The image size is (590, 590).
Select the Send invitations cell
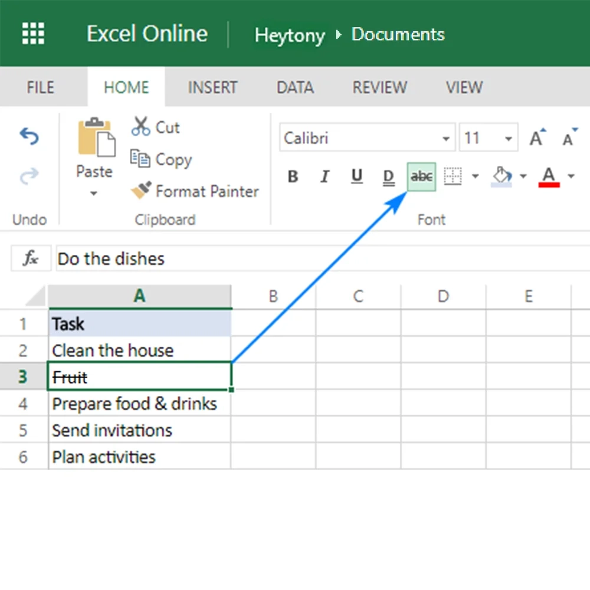[x=140, y=430]
